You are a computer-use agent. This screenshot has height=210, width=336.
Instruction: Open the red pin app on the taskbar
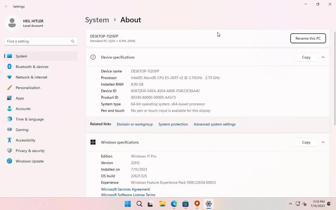(x=197, y=204)
